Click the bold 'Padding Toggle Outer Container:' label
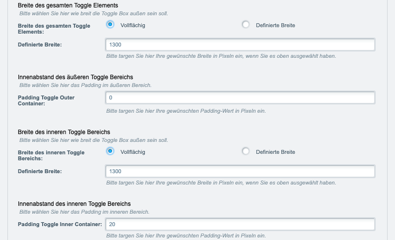 [46, 100]
